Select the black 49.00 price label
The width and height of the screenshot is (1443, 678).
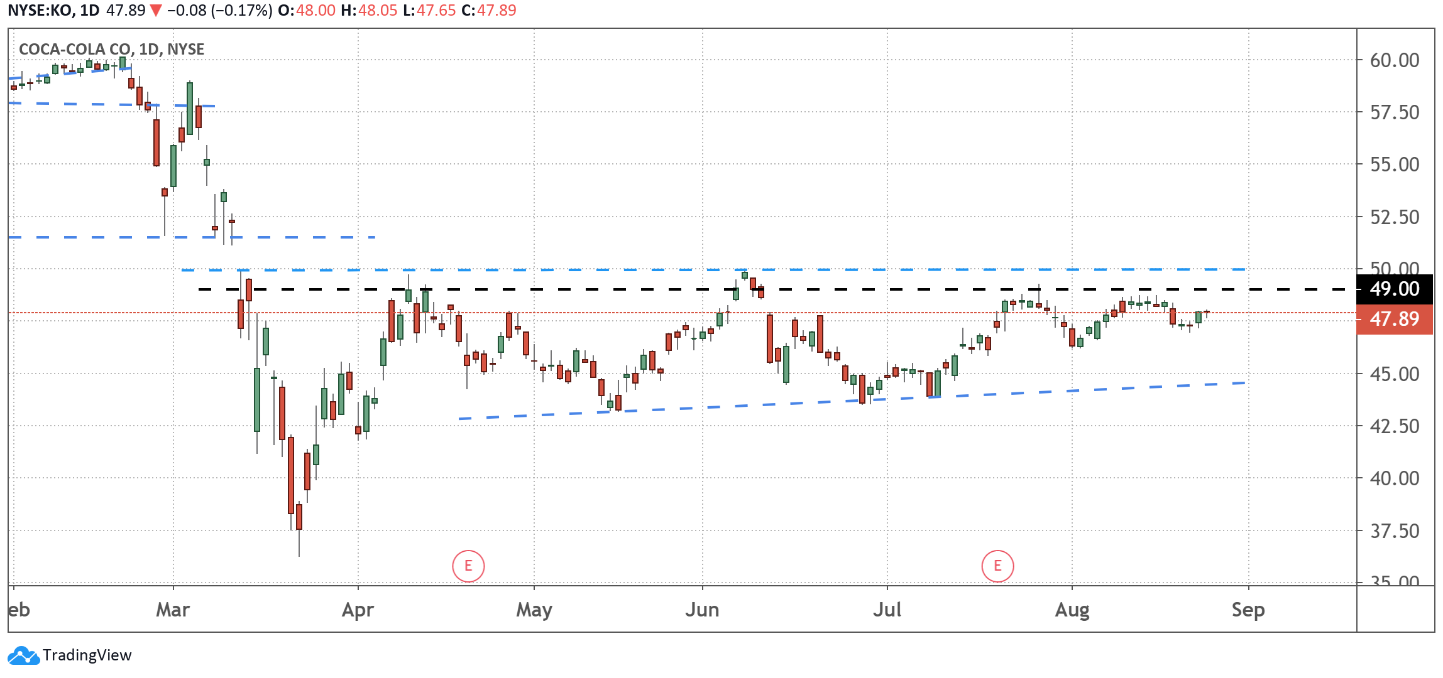(1395, 289)
